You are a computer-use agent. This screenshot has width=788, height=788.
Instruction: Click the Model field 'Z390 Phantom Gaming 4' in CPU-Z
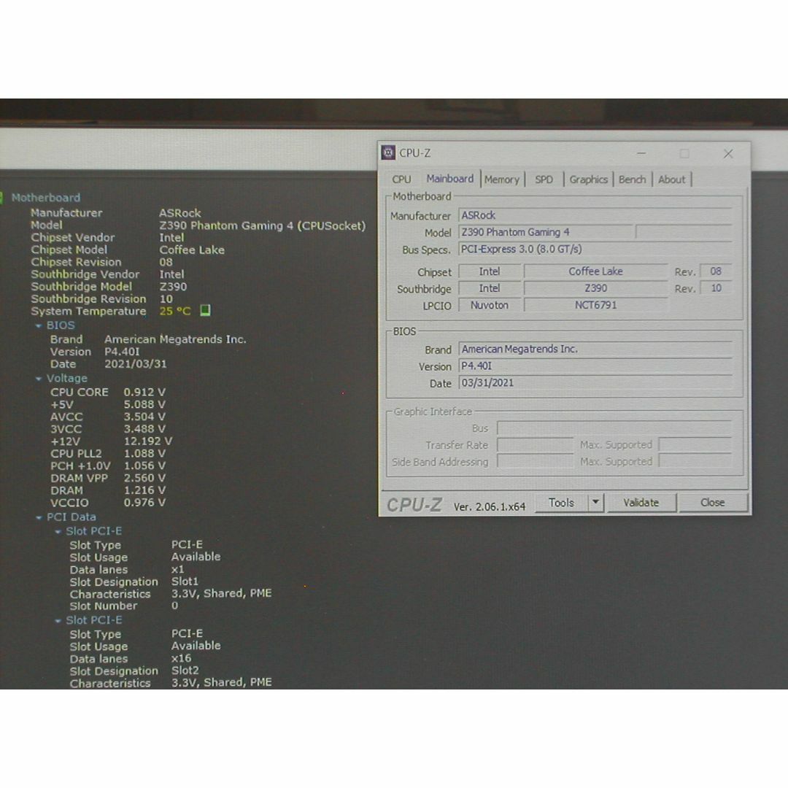pos(546,232)
